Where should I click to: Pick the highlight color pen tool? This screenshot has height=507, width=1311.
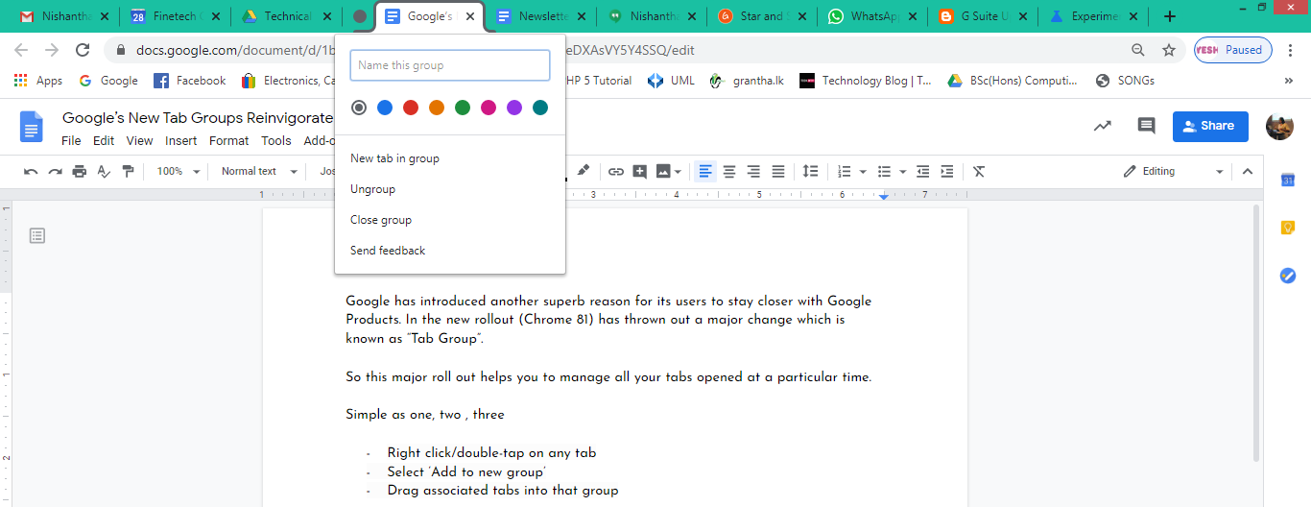[x=583, y=172]
